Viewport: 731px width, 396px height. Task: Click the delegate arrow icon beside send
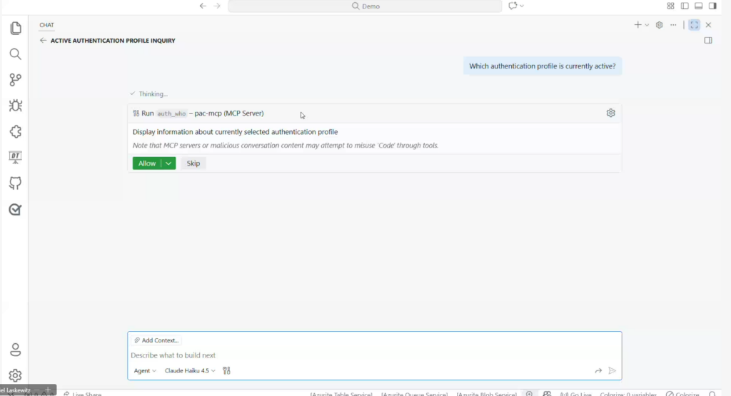click(x=598, y=370)
